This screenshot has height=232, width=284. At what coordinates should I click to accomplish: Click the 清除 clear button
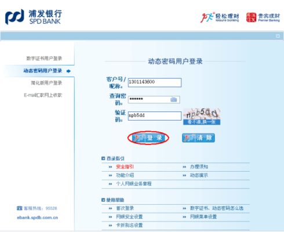pos(198,138)
